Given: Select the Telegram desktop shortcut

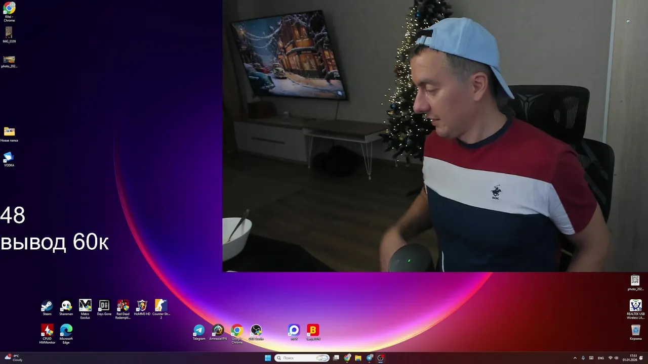Looking at the screenshot, I should 199,333.
